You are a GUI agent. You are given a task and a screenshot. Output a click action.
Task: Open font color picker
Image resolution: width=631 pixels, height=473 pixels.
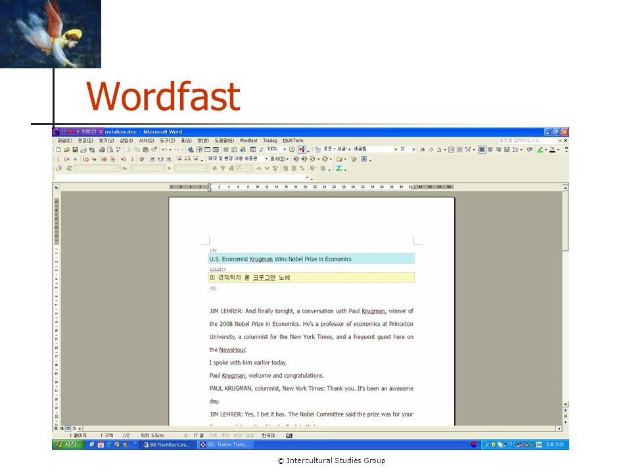point(552,150)
